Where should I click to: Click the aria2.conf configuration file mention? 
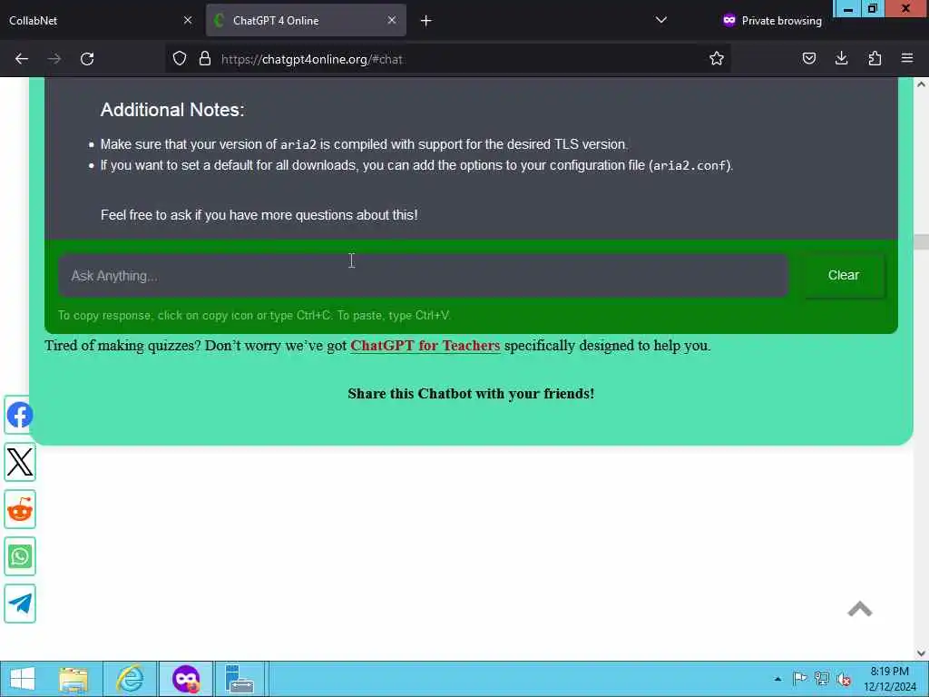tap(689, 165)
